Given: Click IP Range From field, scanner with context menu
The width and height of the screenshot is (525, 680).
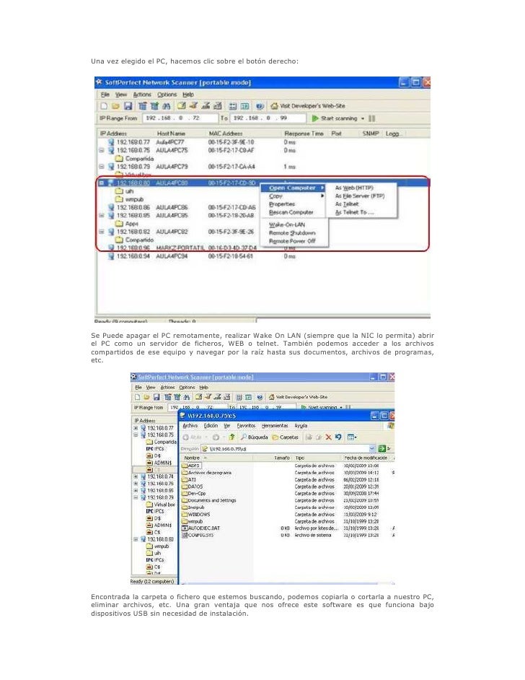Looking at the screenshot, I should [x=180, y=118].
